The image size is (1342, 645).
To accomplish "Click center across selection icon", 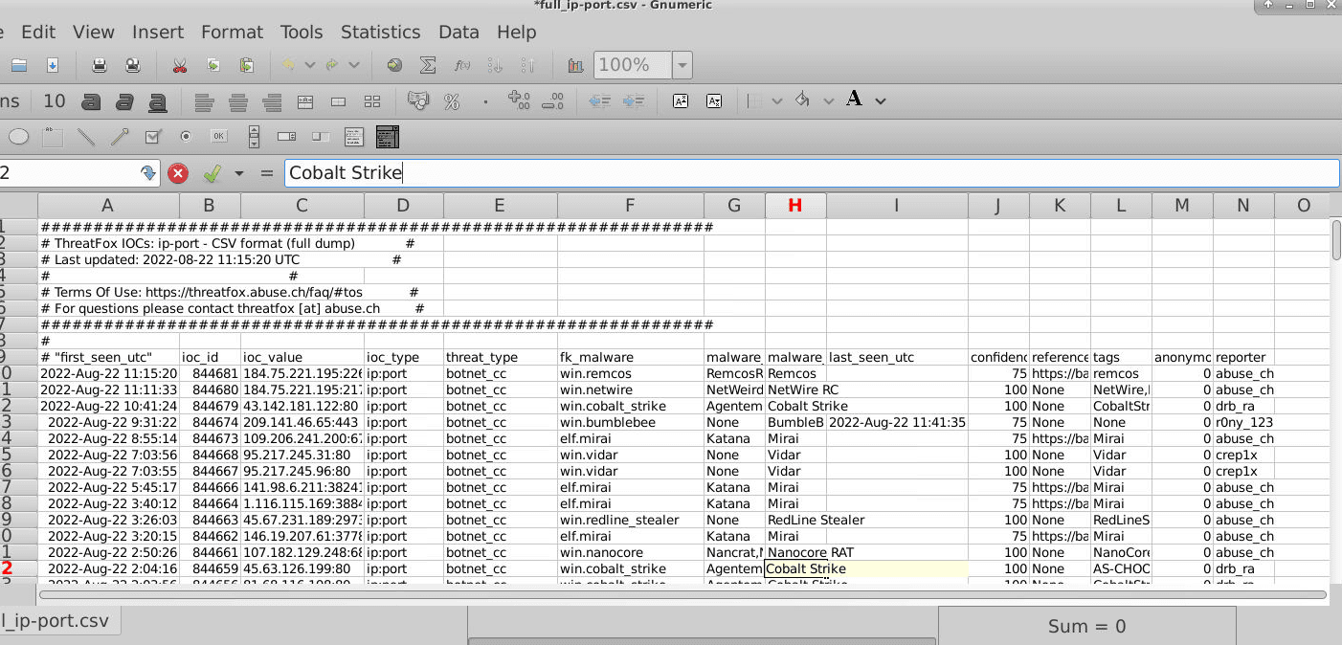I will click(x=305, y=100).
